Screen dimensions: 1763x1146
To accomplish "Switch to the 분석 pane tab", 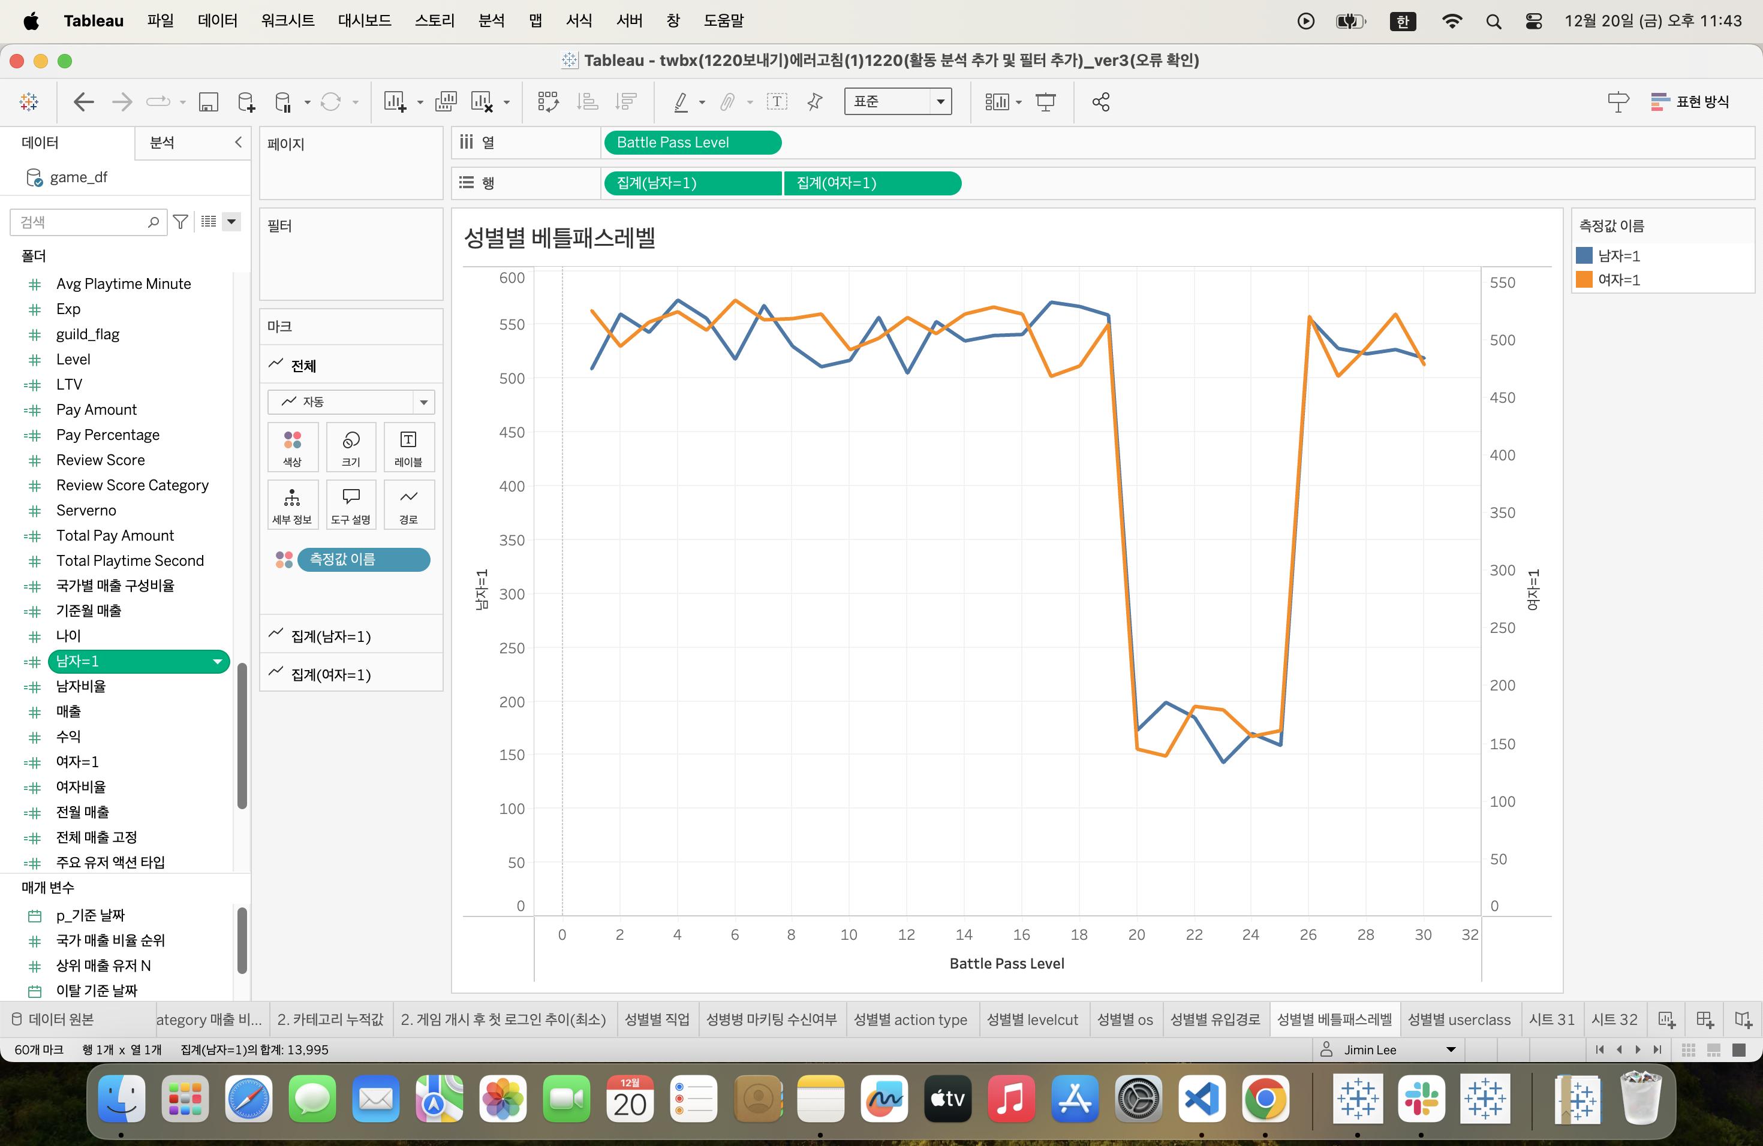I will coord(163,142).
